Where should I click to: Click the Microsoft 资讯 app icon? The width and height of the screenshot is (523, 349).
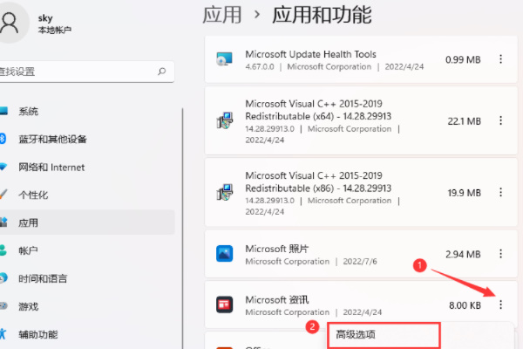pyautogui.click(x=225, y=305)
